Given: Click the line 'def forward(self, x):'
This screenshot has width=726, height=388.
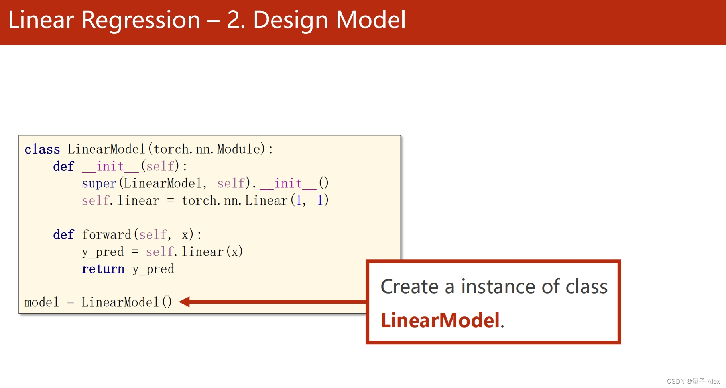Looking at the screenshot, I should (x=128, y=235).
